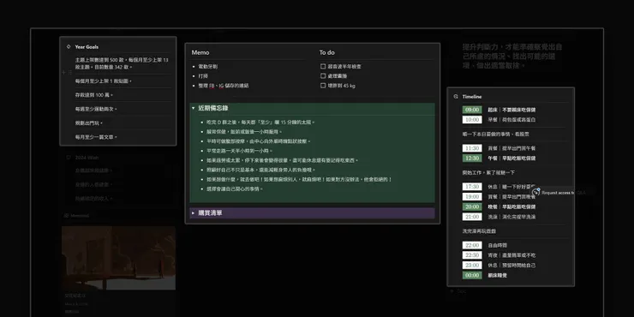Click the 自由時間 timeline entry
Image resolution: width=634 pixels, height=317 pixels.
tap(497, 245)
